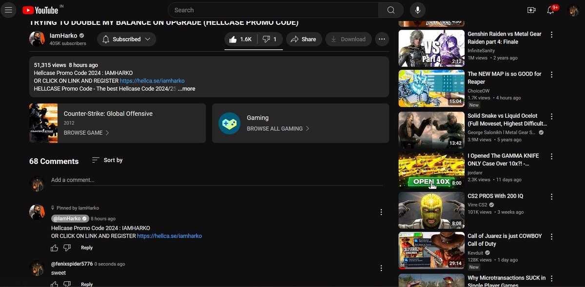
Task: Focus the Search input box
Action: [x=273, y=10]
